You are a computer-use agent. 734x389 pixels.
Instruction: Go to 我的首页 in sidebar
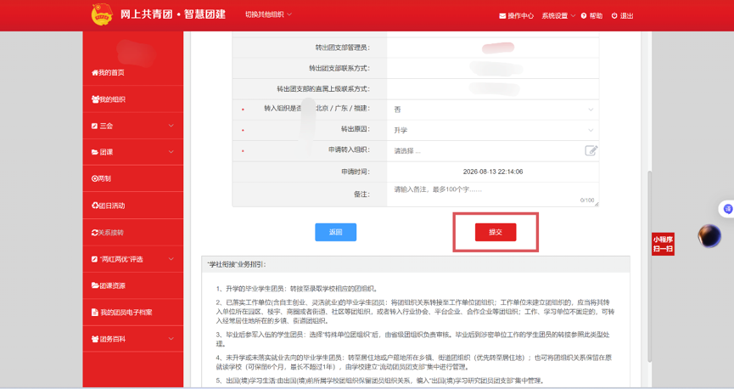pos(133,73)
